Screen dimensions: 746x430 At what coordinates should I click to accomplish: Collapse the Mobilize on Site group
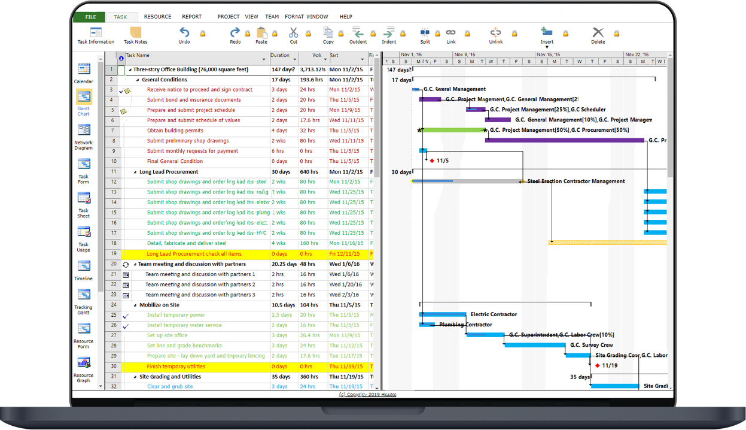[x=135, y=305]
